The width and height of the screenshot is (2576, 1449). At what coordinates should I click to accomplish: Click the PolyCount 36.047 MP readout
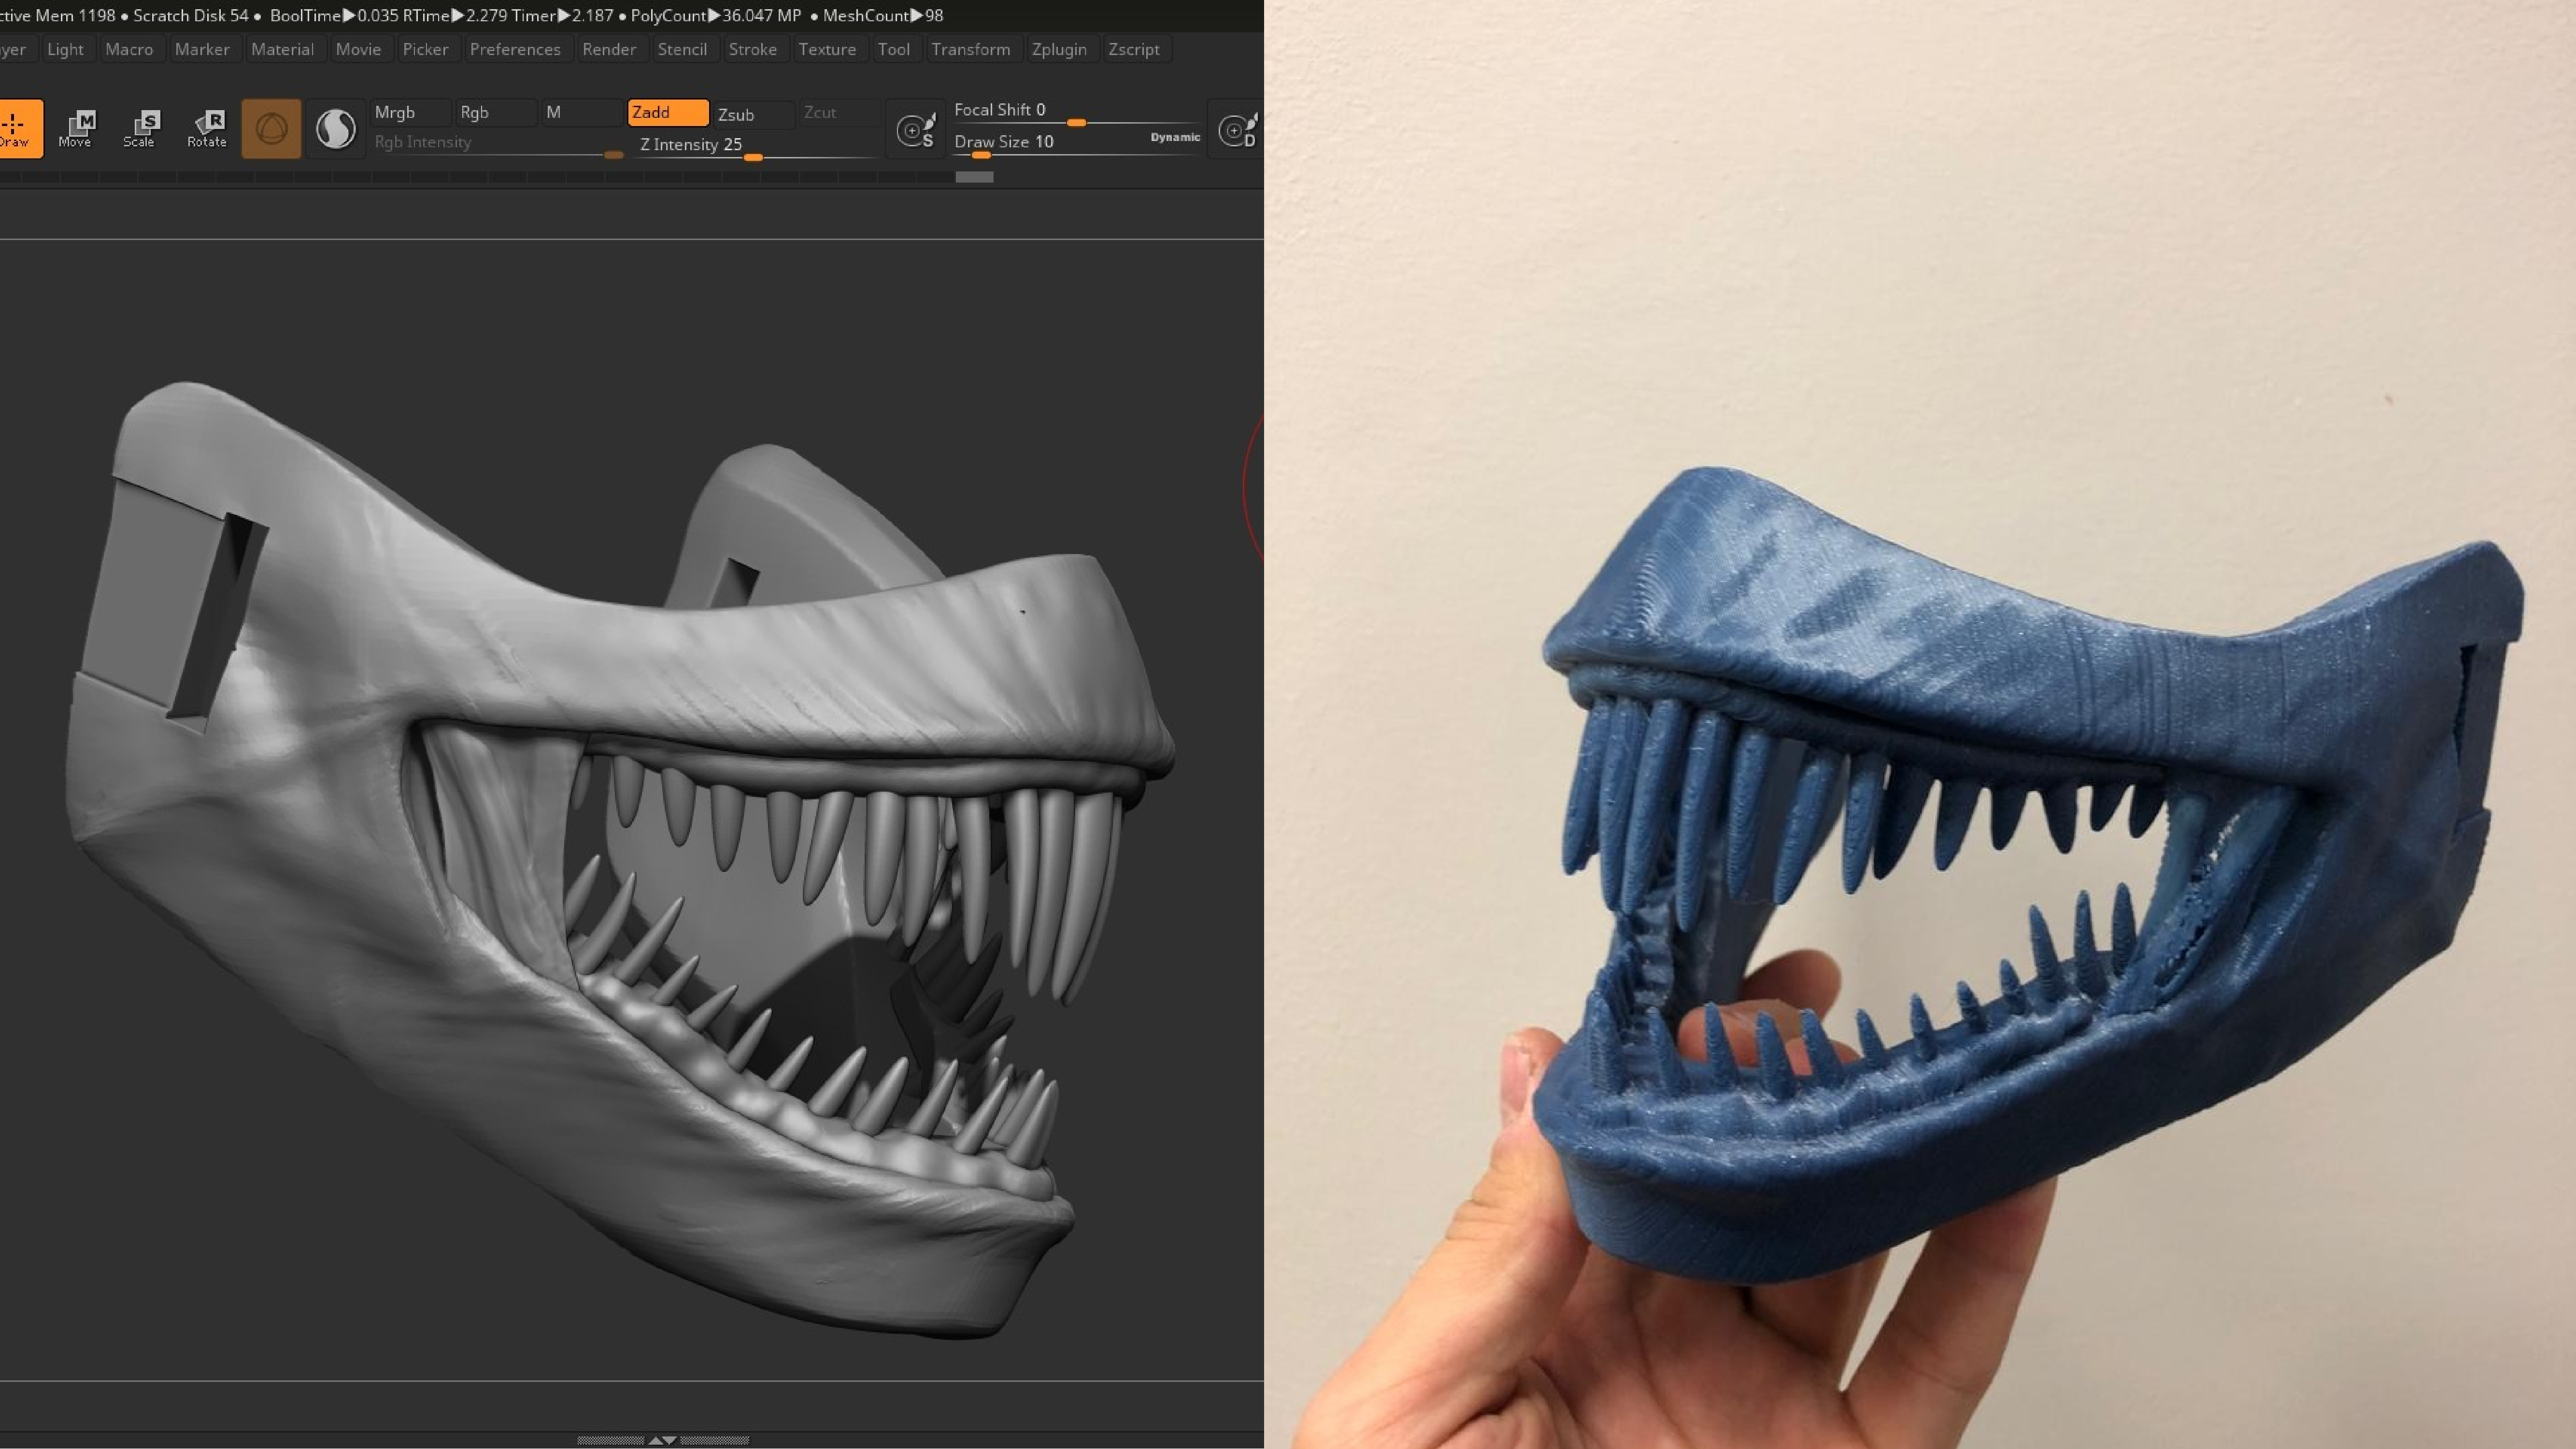715,15
